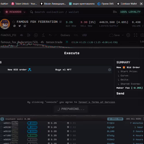Select the New BID order row text
Screen dimensions: 144x144
(x=17, y=70)
